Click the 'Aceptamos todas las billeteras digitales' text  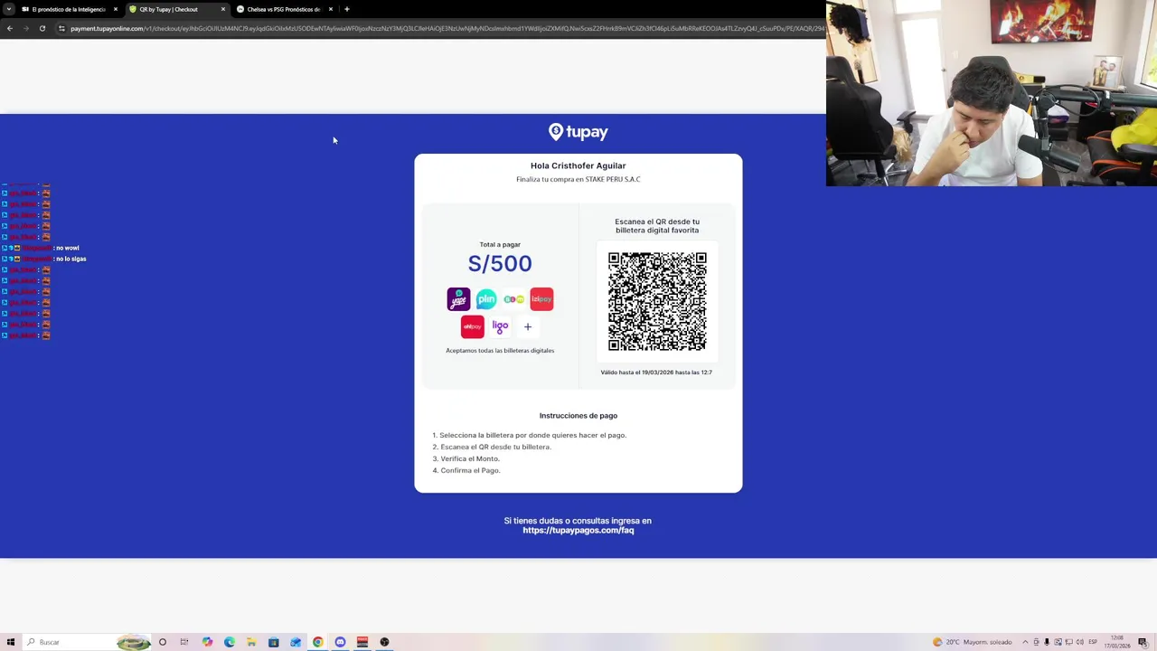point(500,351)
